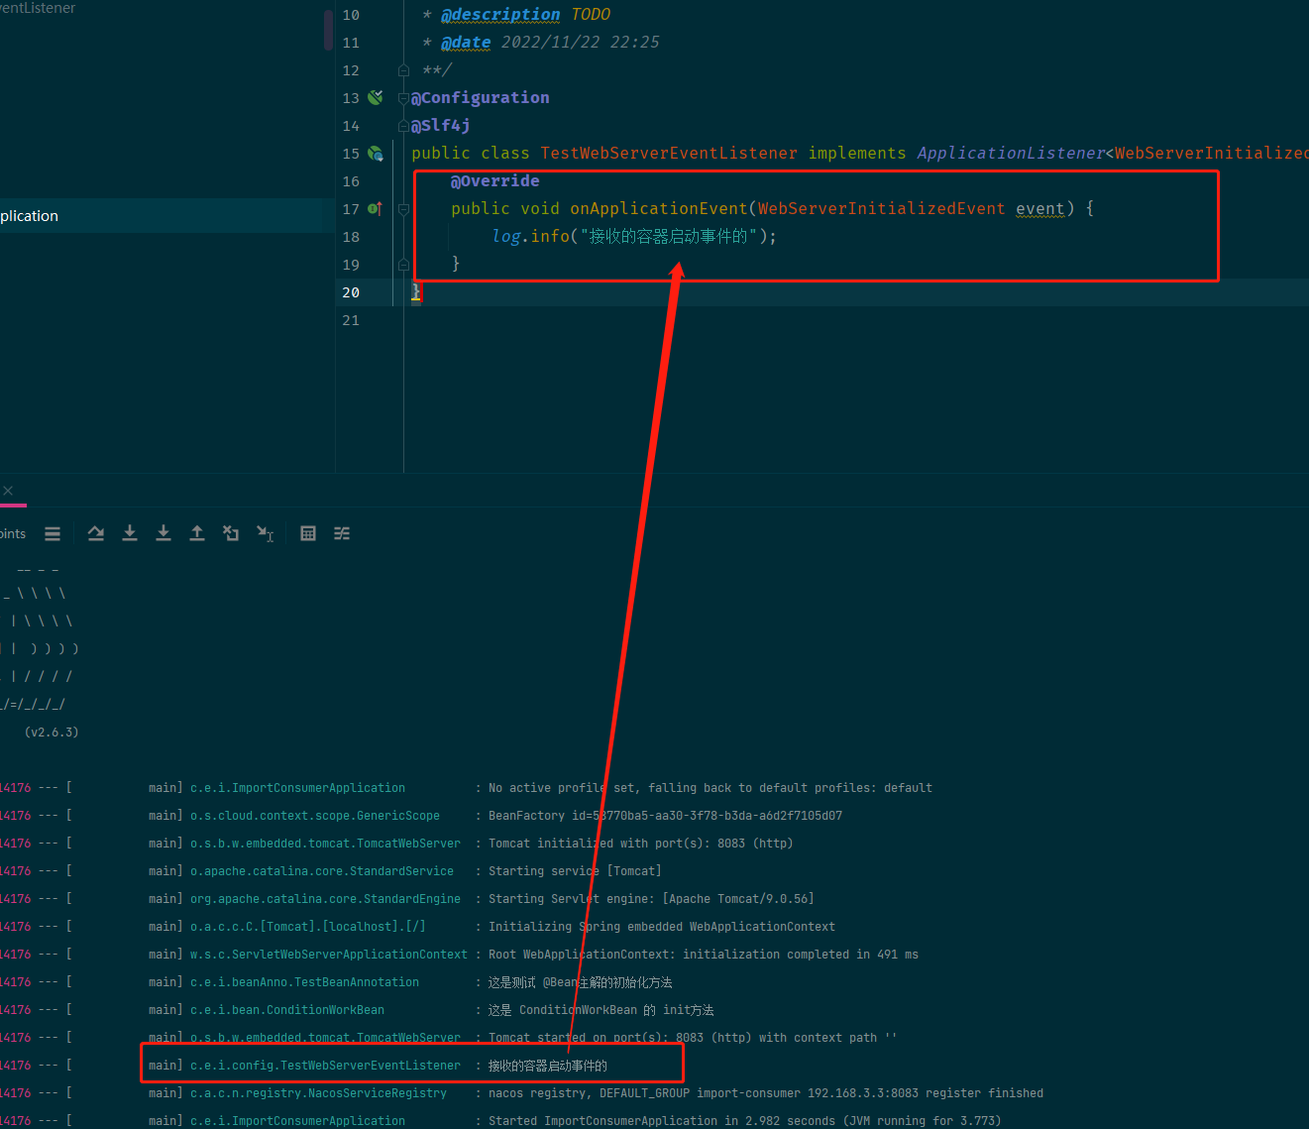
Task: Click line number 21 in the gutter
Action: (351, 320)
